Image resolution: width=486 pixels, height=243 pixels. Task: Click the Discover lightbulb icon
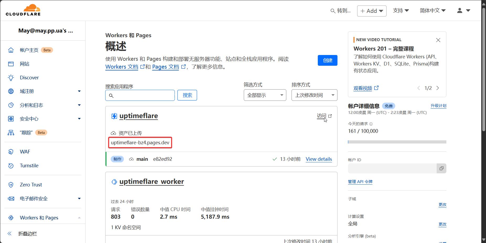click(11, 78)
